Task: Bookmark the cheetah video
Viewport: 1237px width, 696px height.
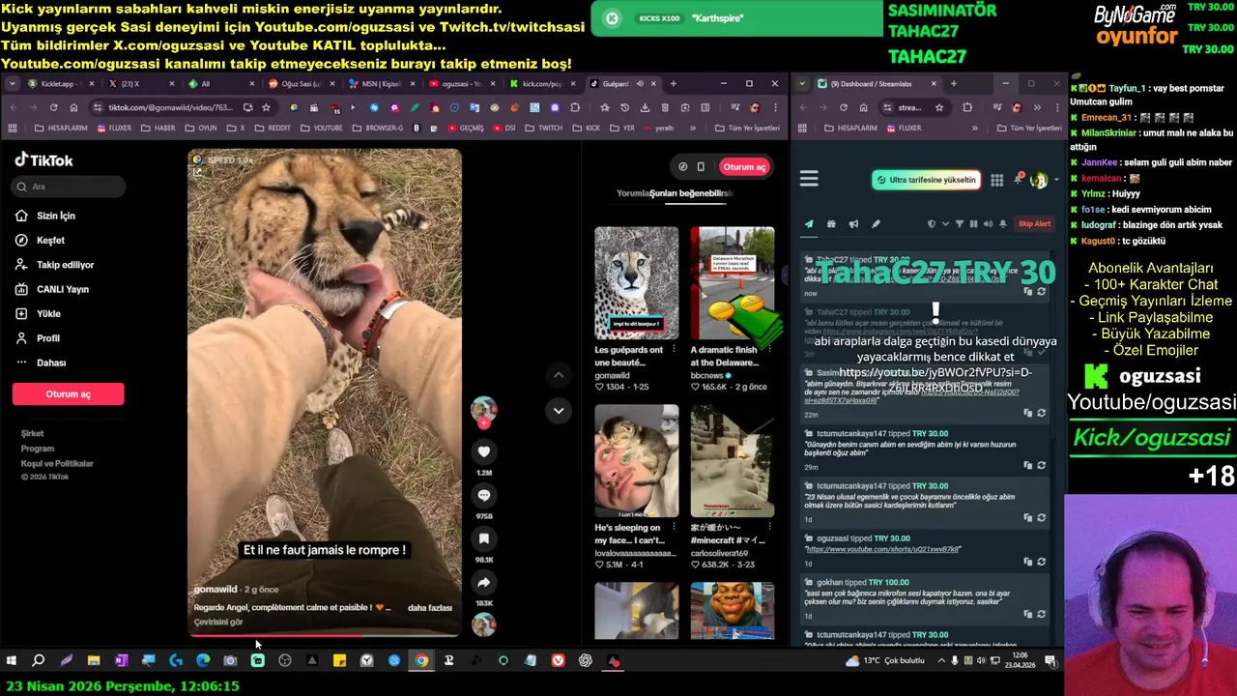Action: click(x=484, y=538)
